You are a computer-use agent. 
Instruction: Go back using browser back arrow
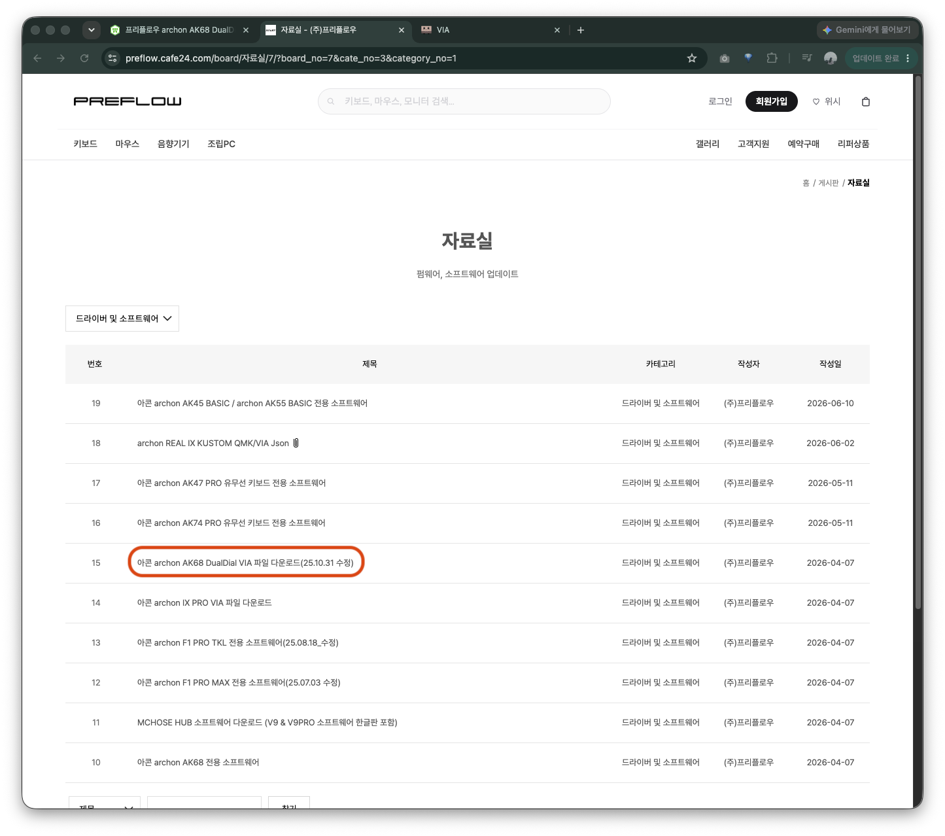point(37,58)
